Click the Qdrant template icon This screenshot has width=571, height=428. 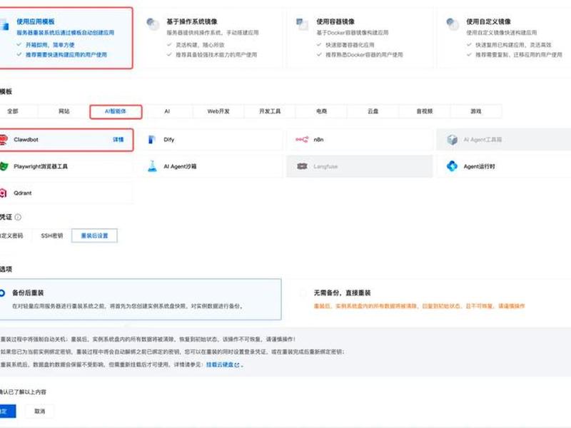(x=4, y=193)
